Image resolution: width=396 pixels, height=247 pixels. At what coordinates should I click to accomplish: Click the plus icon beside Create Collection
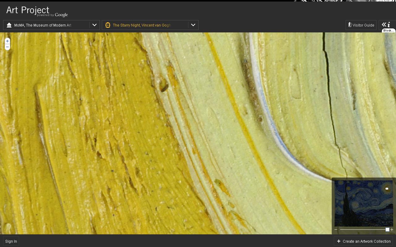coord(339,241)
